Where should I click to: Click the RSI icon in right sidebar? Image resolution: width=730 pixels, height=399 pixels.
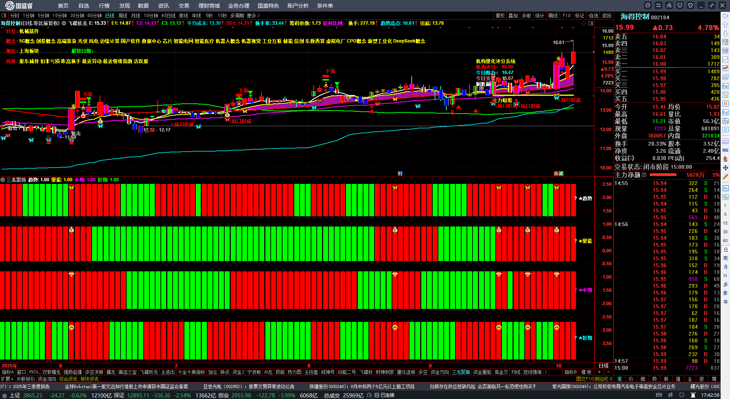pyautogui.click(x=725, y=150)
